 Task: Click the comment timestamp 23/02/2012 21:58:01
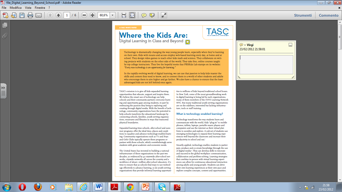(x=252, y=49)
